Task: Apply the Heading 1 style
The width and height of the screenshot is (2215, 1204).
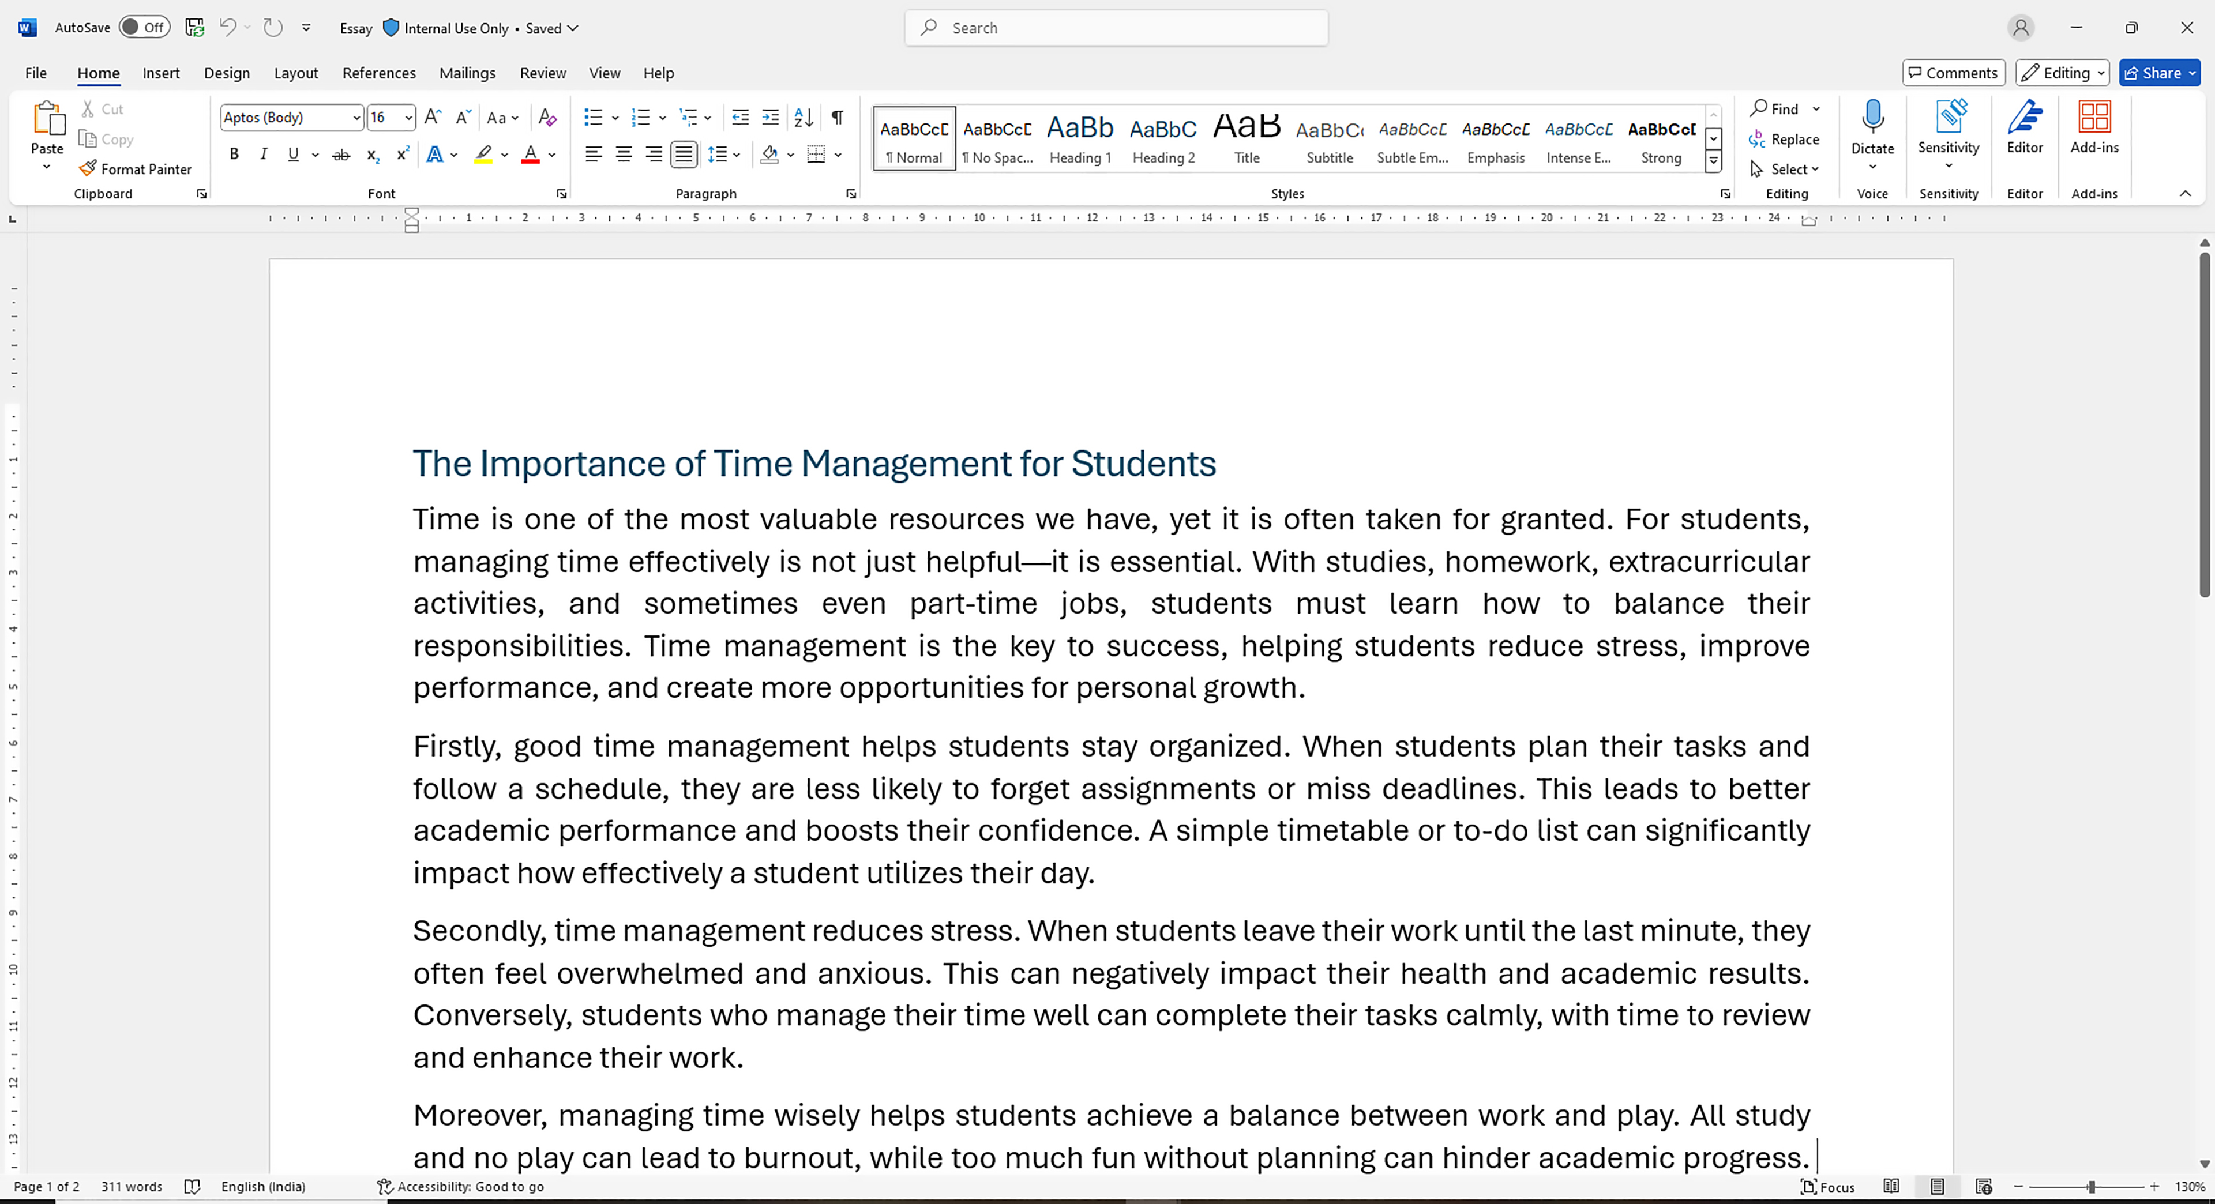Action: 1080,139
